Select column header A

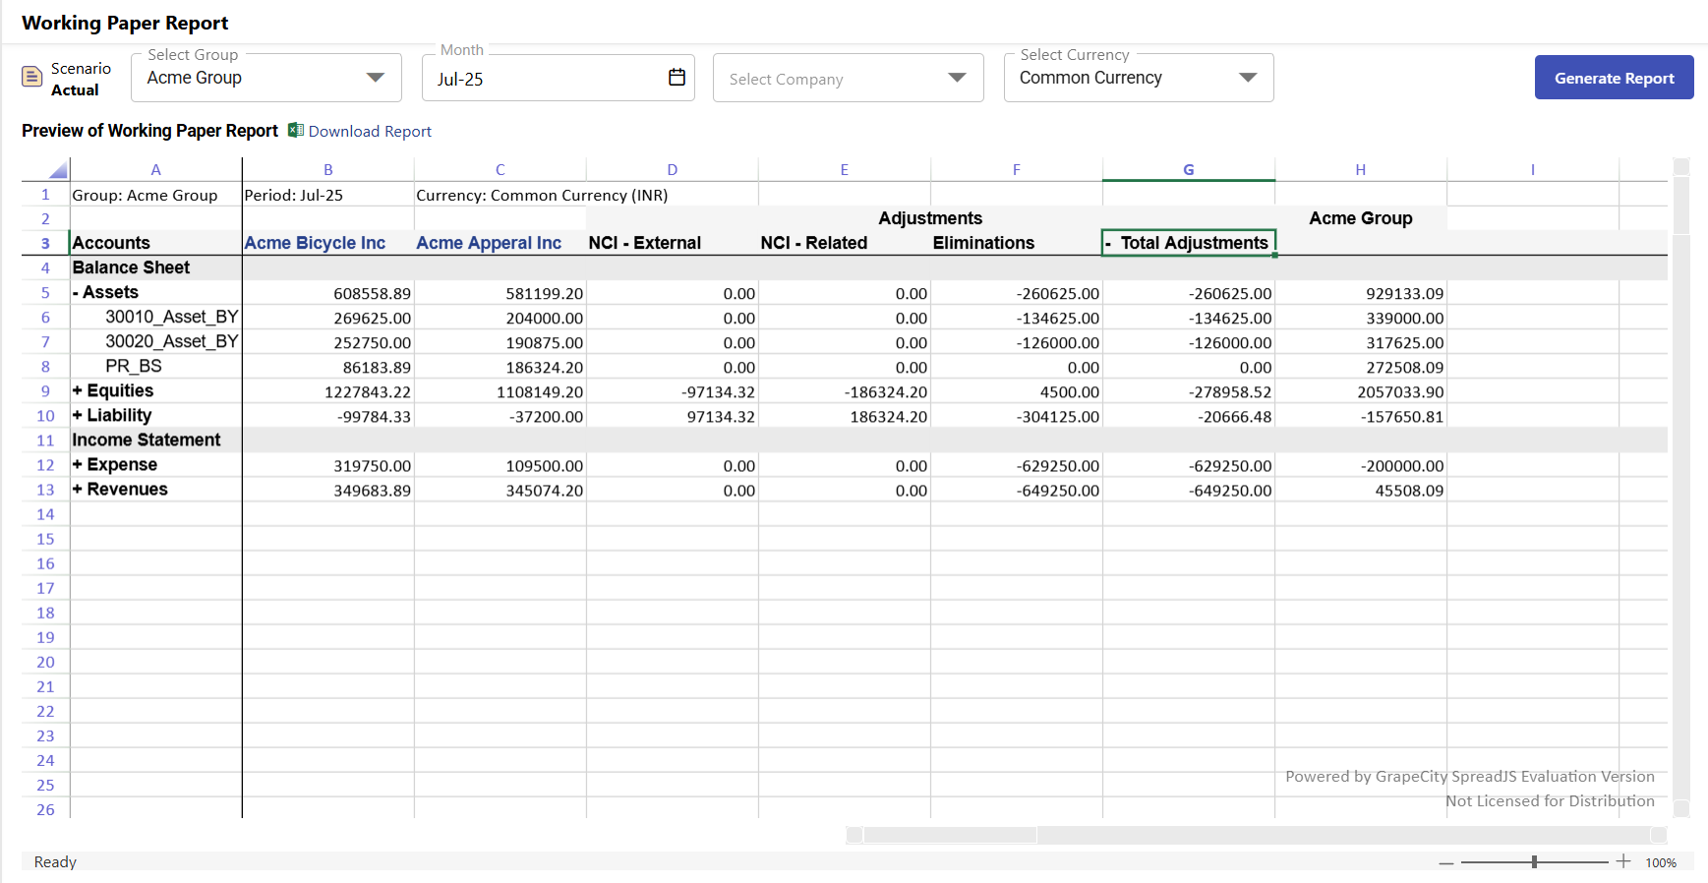coord(155,169)
